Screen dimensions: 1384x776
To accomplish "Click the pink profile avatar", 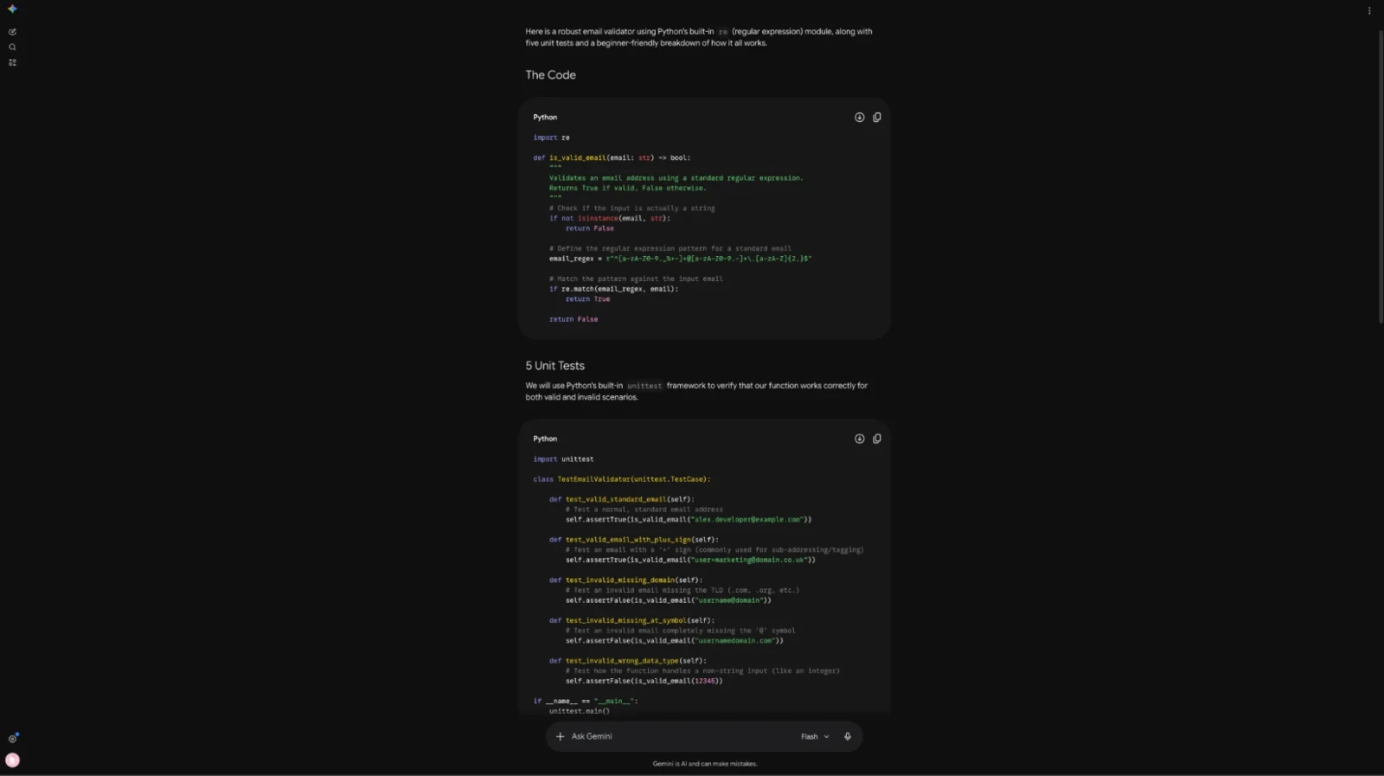I will [12, 760].
